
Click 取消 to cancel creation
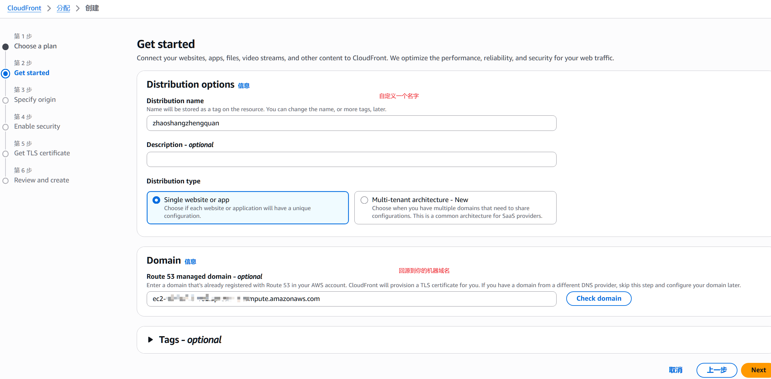pyautogui.click(x=676, y=370)
